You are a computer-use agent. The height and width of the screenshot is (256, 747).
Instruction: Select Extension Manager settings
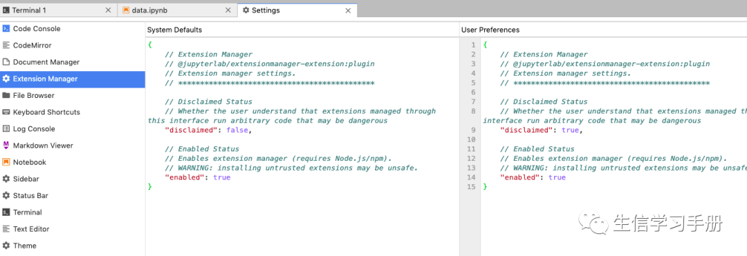tap(73, 79)
